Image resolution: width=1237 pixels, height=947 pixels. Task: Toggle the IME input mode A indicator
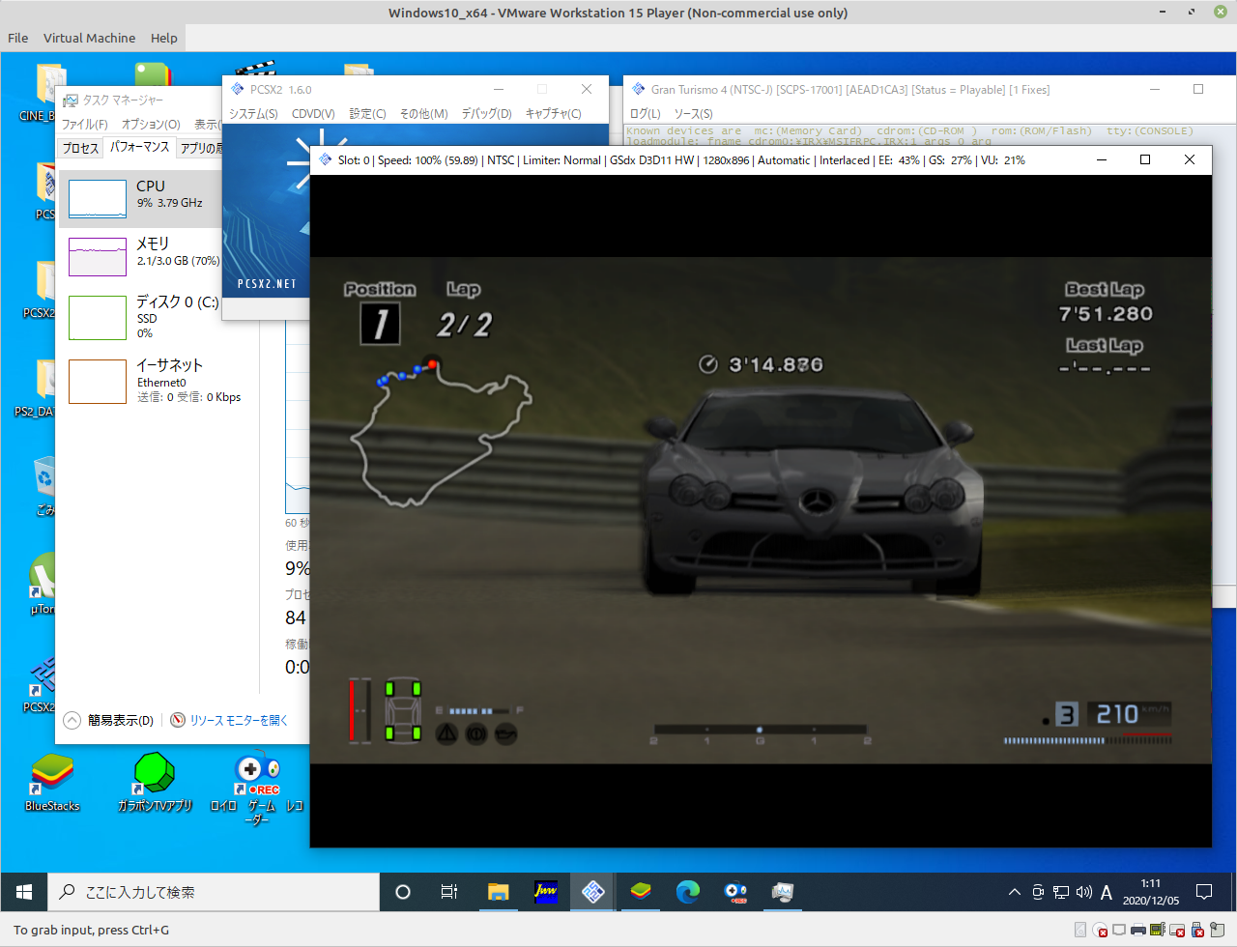point(1107,892)
